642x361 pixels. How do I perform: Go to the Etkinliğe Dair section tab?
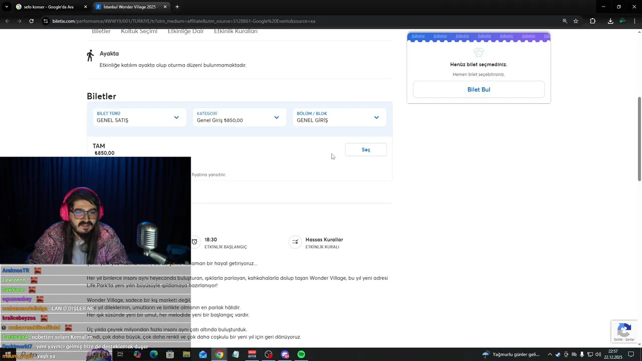point(186,31)
